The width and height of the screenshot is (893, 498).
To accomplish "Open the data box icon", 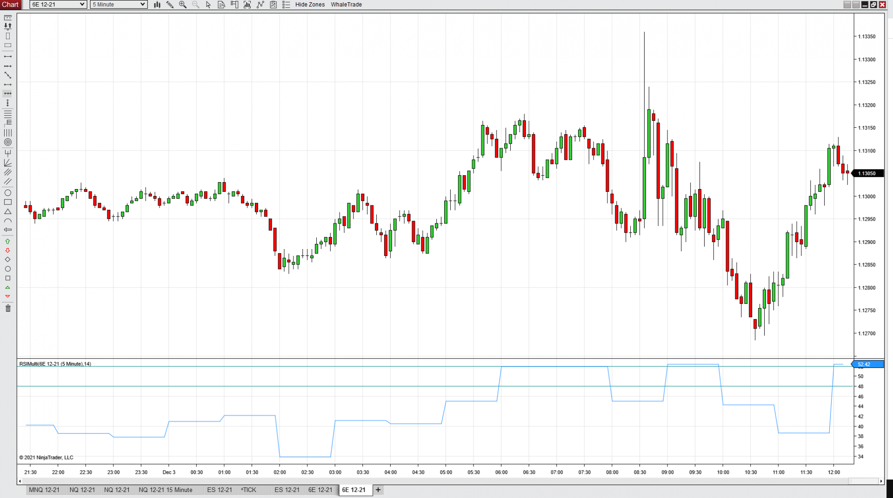I will coord(221,5).
